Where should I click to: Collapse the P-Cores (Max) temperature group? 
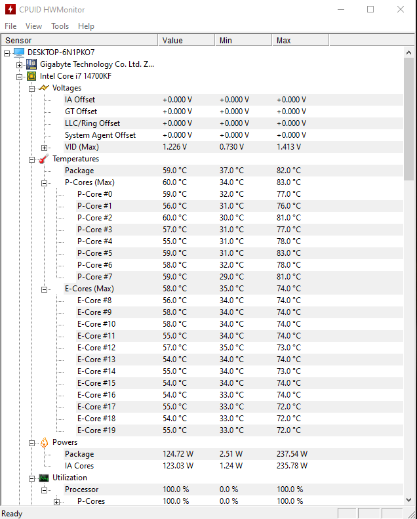[x=45, y=183]
